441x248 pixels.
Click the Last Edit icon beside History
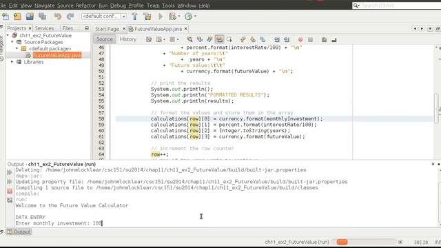(149, 40)
